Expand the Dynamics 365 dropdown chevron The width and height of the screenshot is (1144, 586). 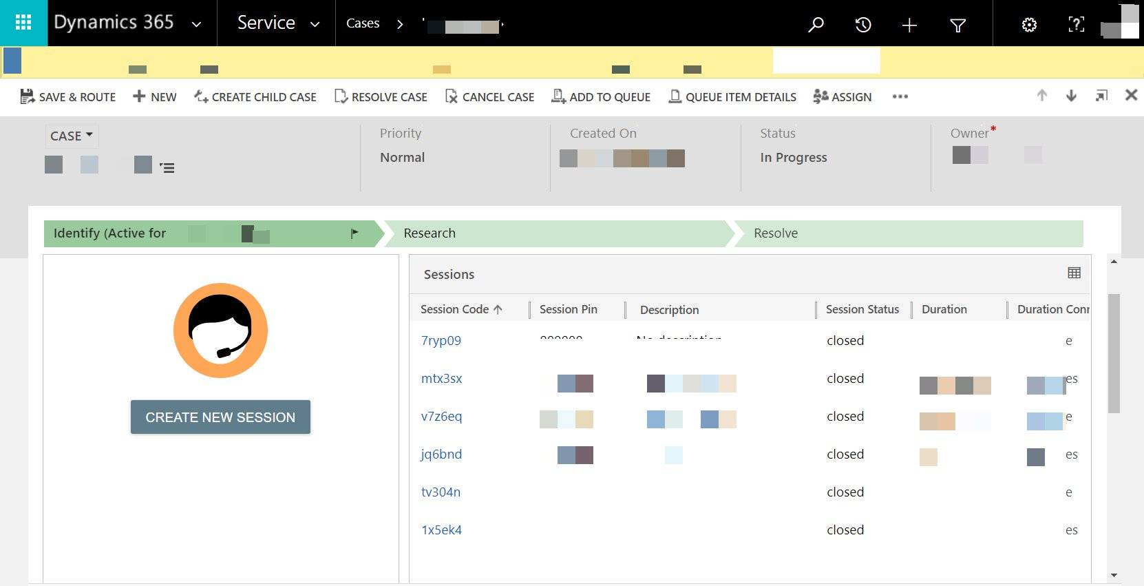coord(196,24)
